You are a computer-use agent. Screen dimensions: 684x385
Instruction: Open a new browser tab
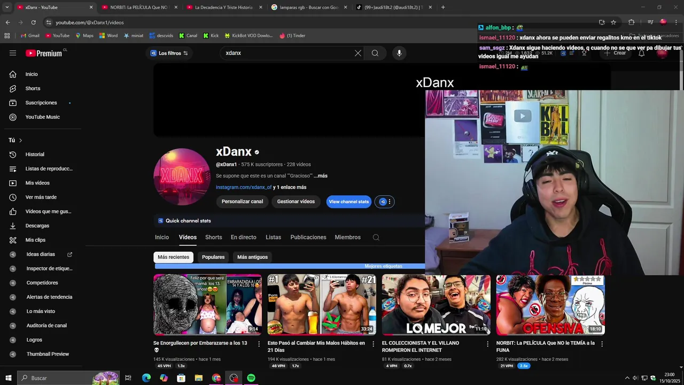pos(443,7)
